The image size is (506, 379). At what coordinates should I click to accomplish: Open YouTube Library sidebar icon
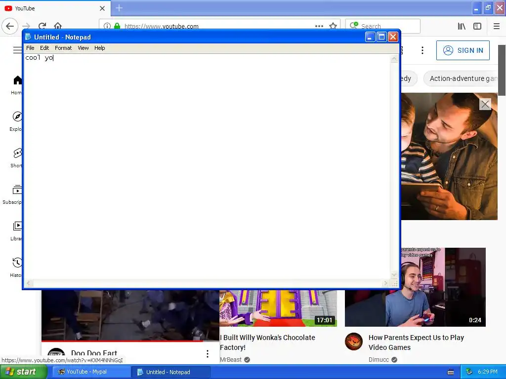pos(16,231)
